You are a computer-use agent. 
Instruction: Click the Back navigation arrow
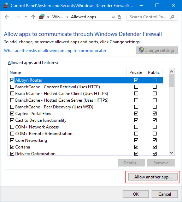(7, 17)
